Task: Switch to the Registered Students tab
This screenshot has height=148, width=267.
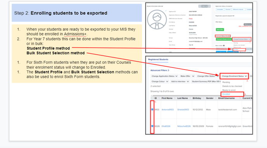Action: pos(158,59)
